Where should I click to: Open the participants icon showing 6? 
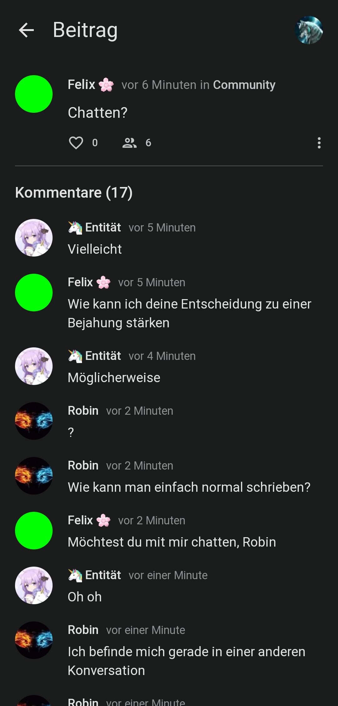click(129, 143)
